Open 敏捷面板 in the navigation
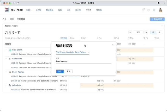The width and height of the screenshot is (167, 112). coord(50,10)
